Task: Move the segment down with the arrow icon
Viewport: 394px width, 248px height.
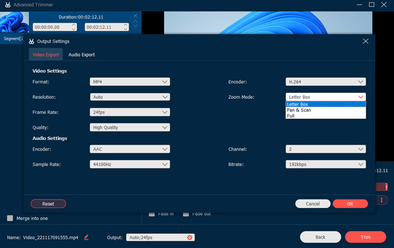Action: pyautogui.click(x=135, y=26)
